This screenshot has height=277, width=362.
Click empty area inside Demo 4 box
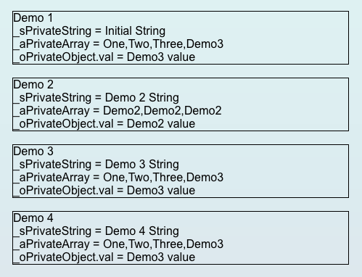[285, 238]
